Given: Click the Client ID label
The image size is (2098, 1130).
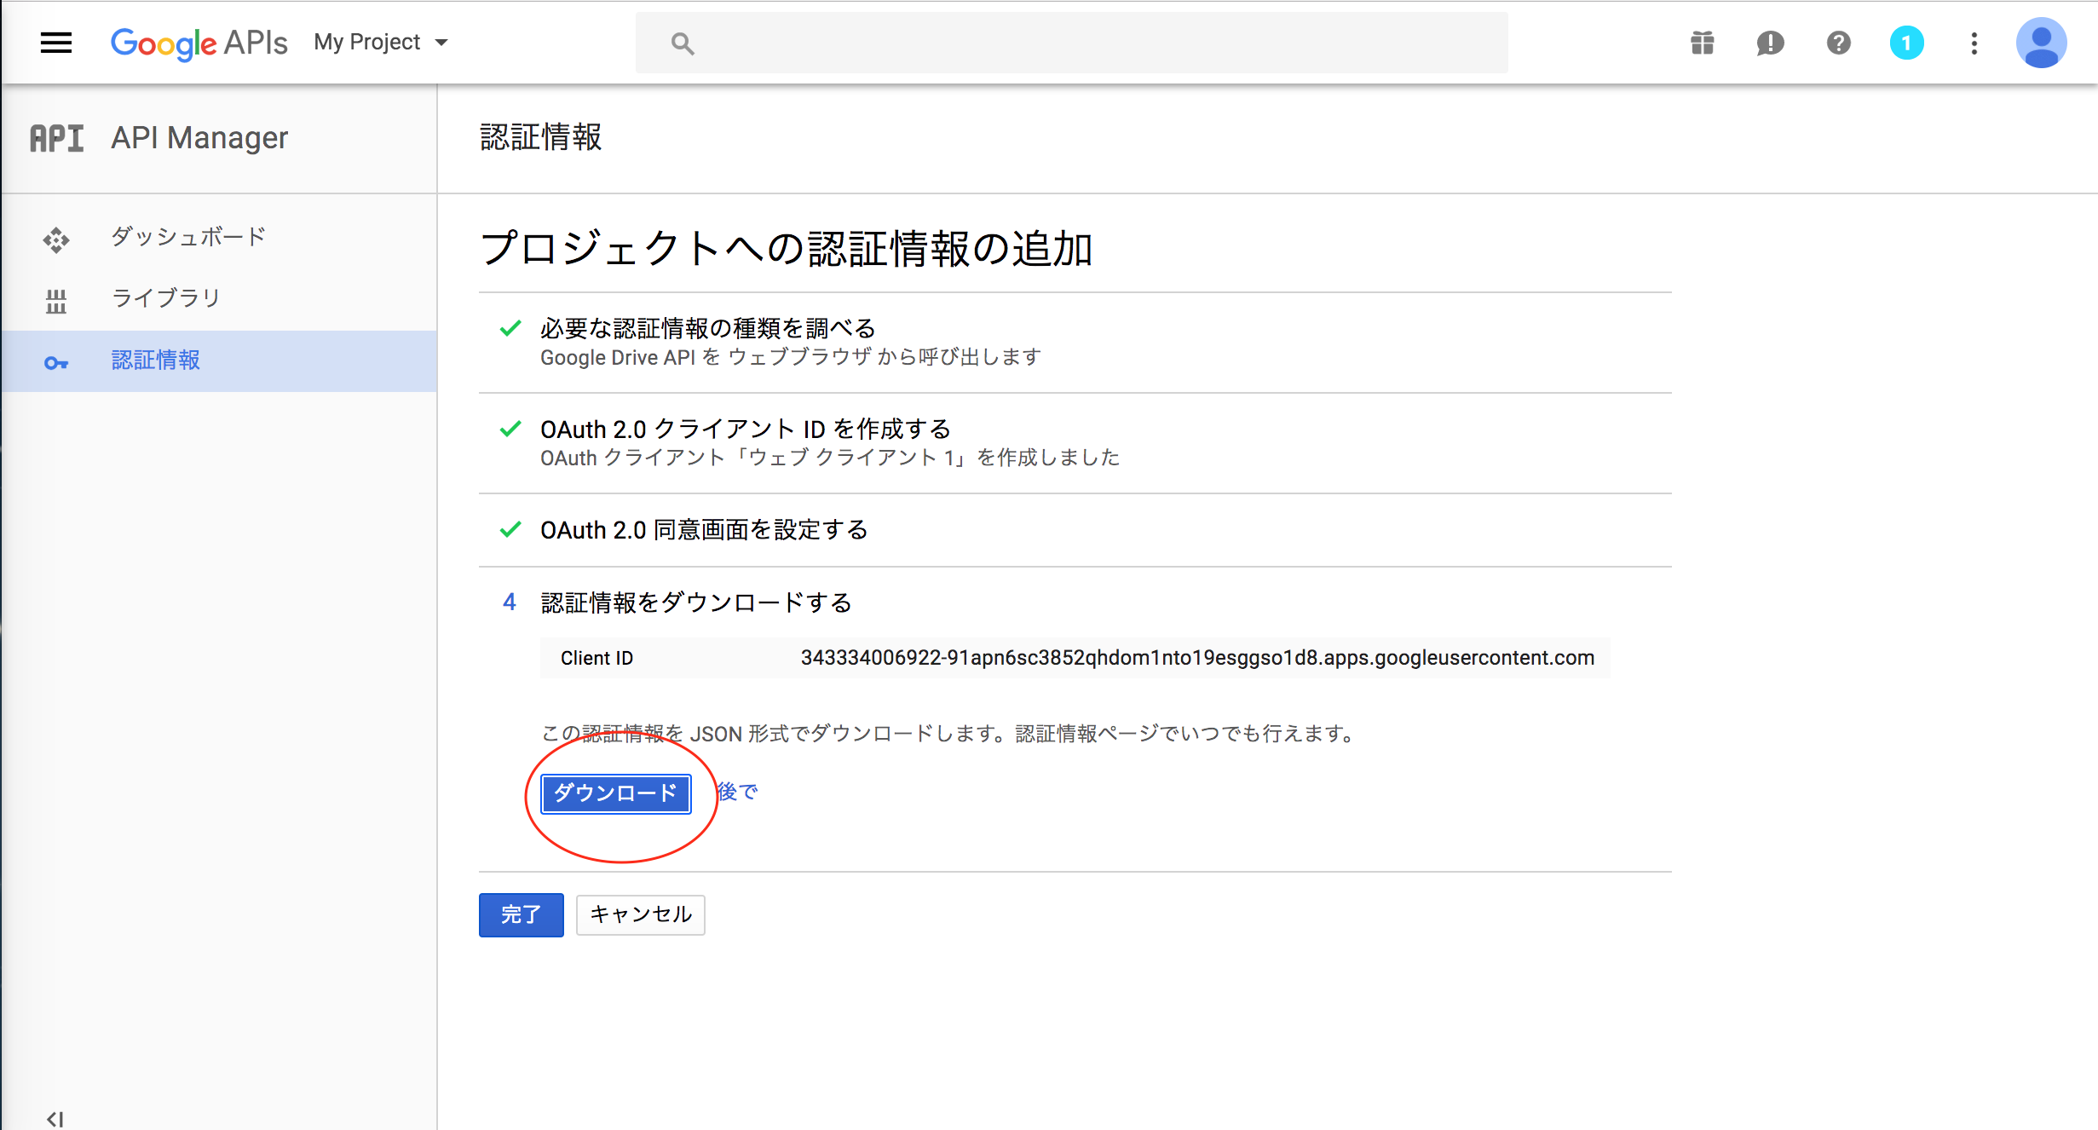Looking at the screenshot, I should tap(597, 658).
